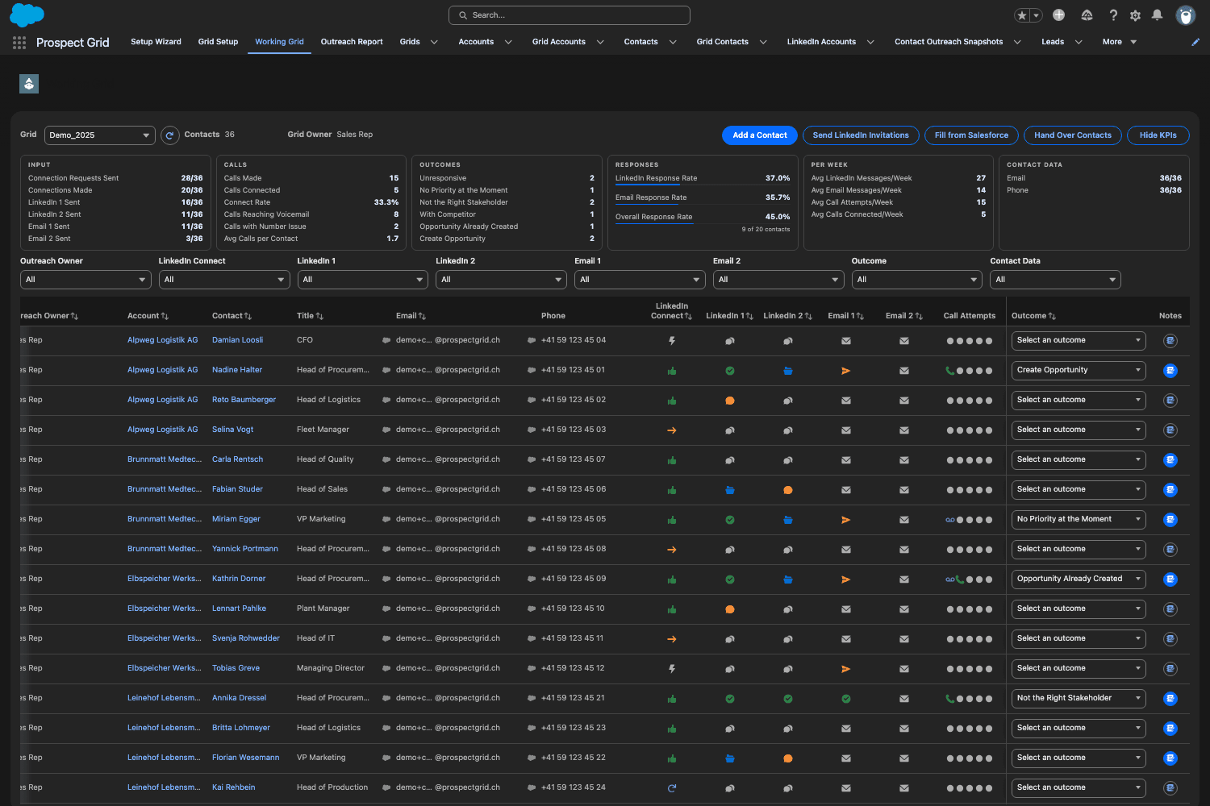Viewport: 1210px width, 806px height.
Task: Open the Help question mark icon
Action: coord(1113,15)
